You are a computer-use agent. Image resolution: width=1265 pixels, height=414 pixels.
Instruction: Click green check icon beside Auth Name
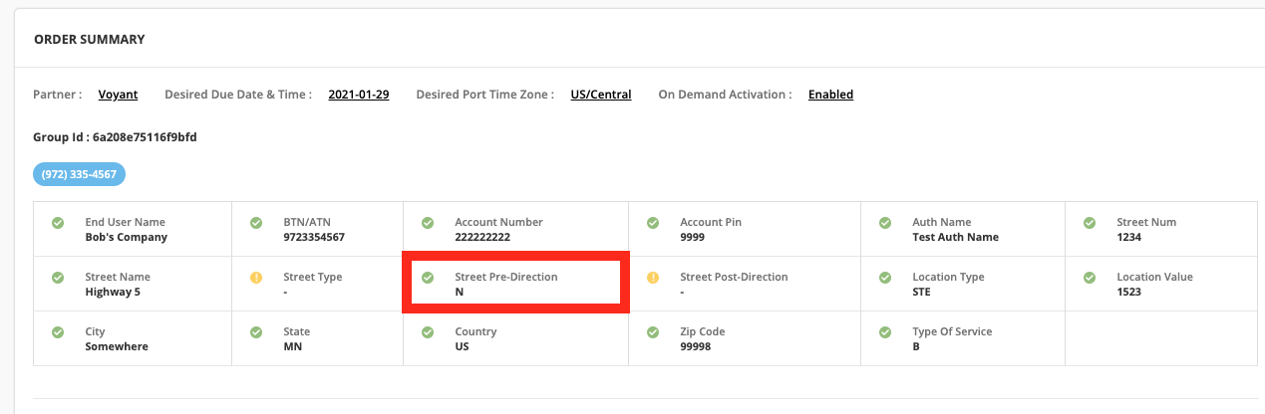tap(885, 223)
